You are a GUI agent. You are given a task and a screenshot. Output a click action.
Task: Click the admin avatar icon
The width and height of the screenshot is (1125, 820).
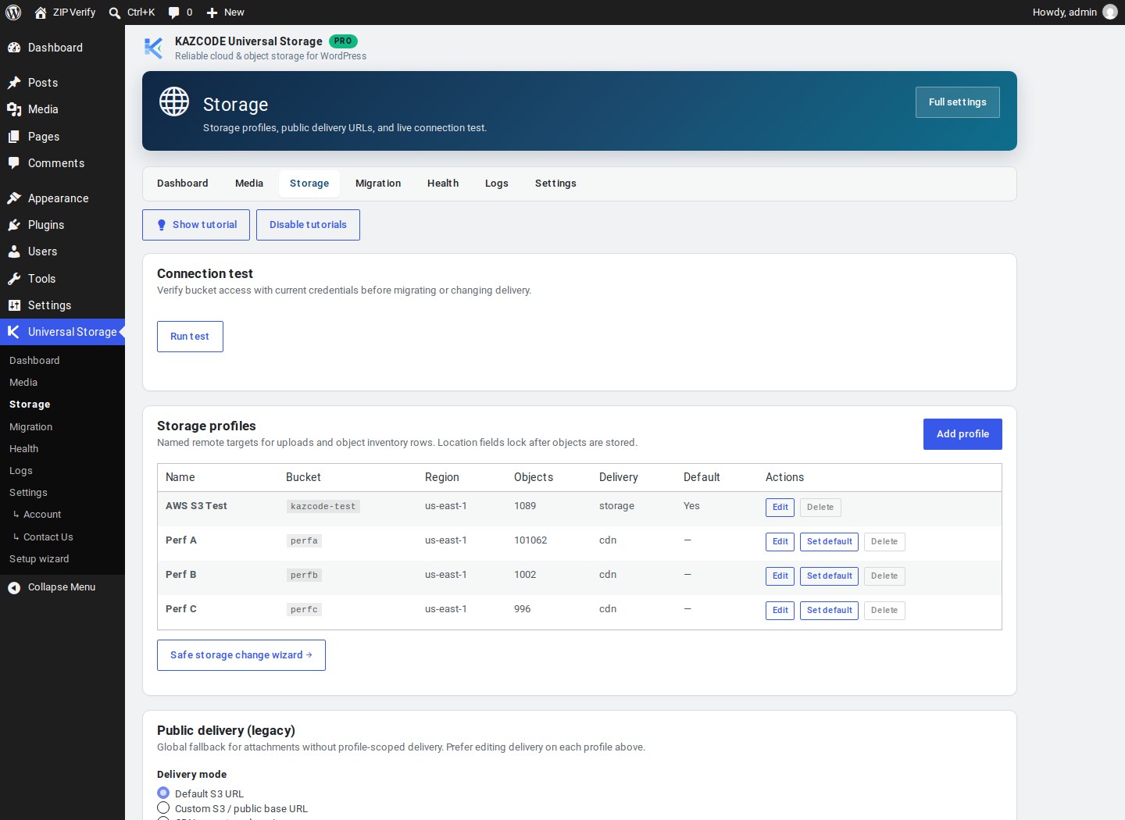coord(1110,12)
